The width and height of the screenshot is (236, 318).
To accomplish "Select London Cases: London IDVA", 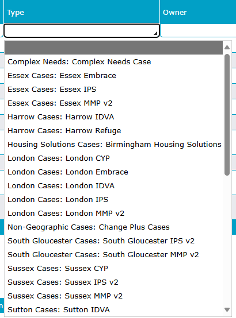I will 114,186.
